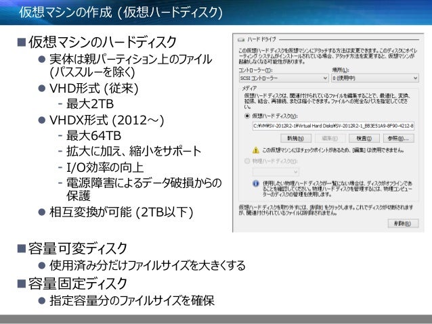Click the text 拡大に加え、縮小をサポート
The width and height of the screenshot is (432, 324).
134,151
